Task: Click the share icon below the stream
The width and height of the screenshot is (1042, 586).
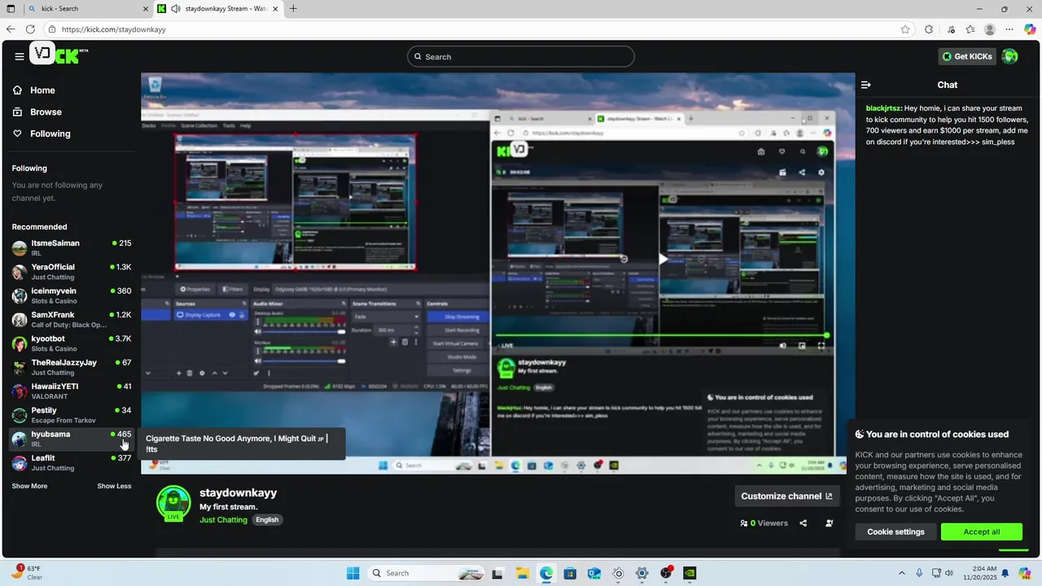Action: 803,523
